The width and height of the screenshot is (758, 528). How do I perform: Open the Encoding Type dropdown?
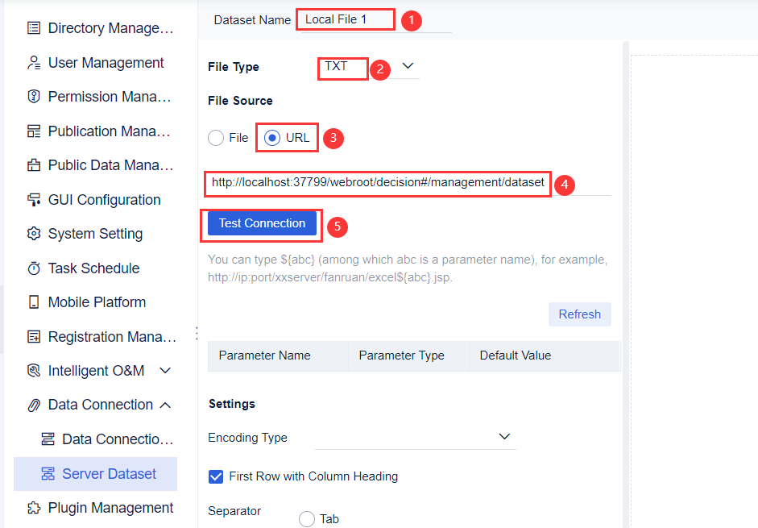coord(504,437)
